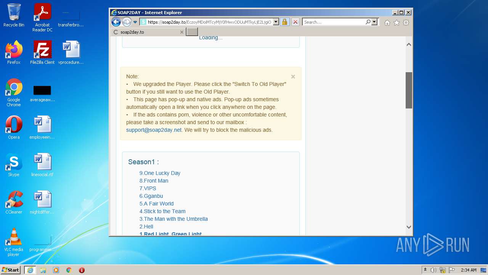Open the employeein Word document icon

[42, 128]
